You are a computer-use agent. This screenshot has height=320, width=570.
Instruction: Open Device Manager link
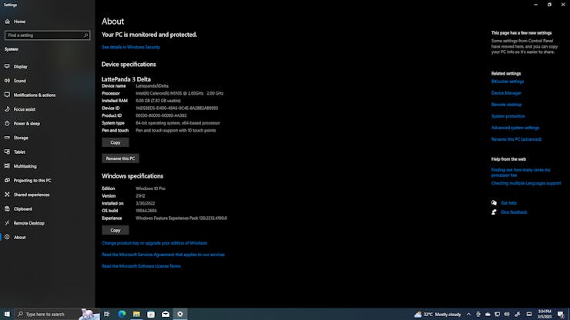506,93
